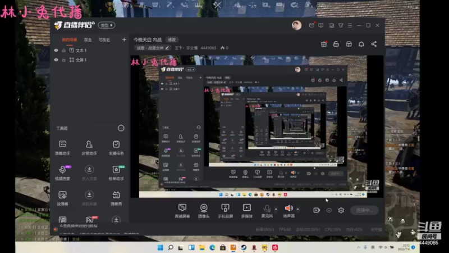This screenshot has width=449, height=253.
Task: Open Steam from taskbar
Action: [x=244, y=247]
